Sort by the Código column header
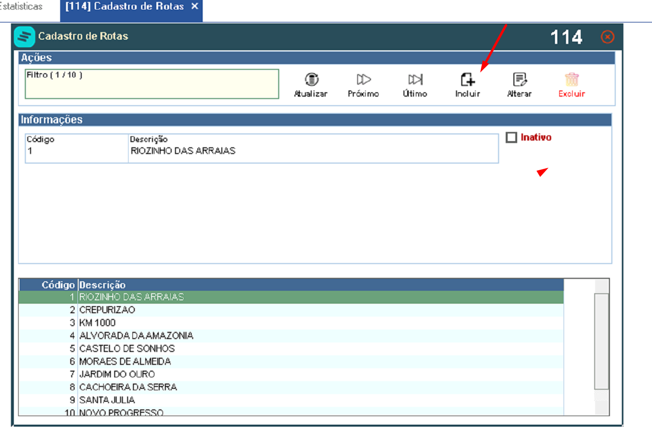This screenshot has height=440, width=652. 48,285
